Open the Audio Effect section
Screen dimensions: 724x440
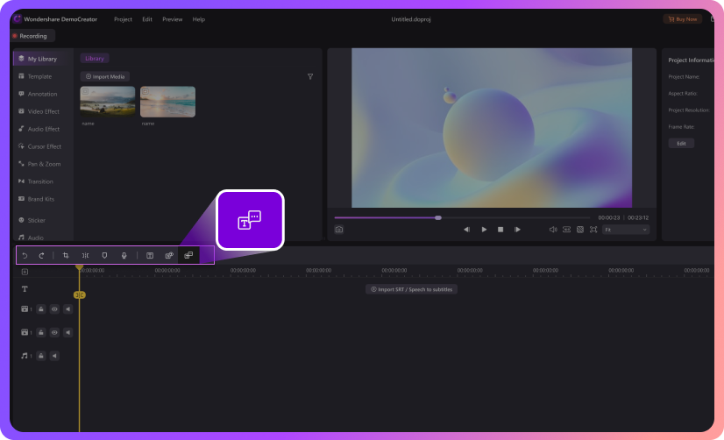point(44,129)
